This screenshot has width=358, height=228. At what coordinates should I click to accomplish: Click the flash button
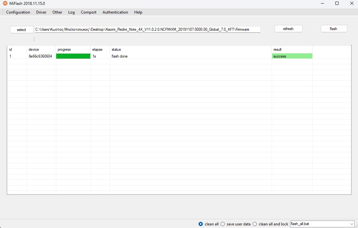click(x=334, y=29)
